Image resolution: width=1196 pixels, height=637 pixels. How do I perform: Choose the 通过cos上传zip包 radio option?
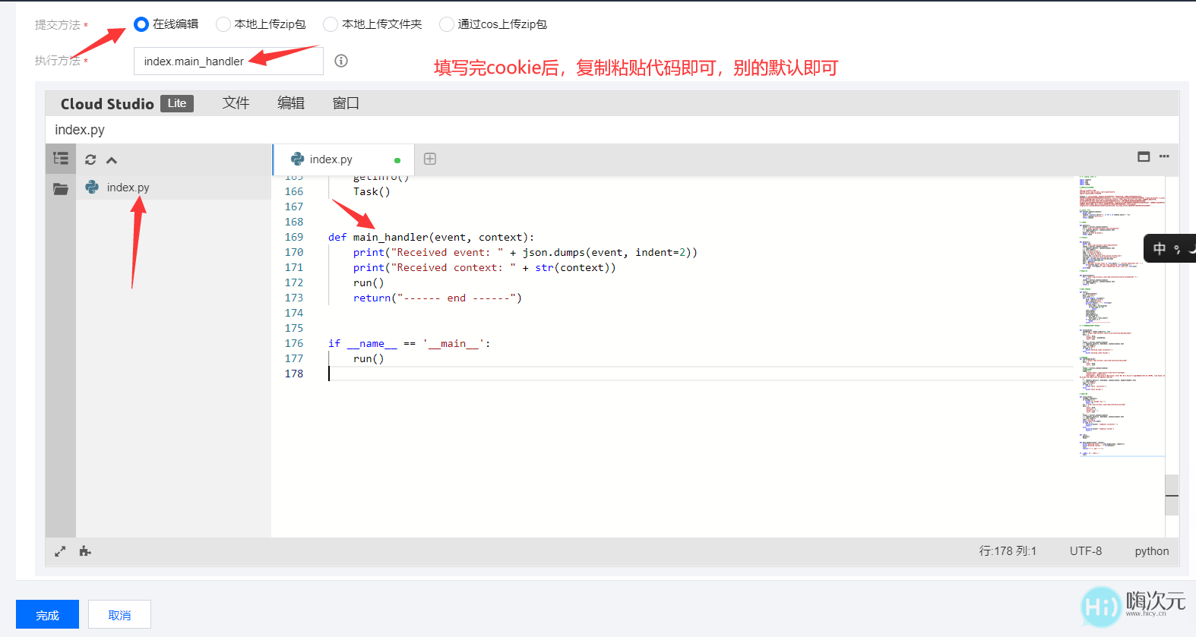click(447, 24)
